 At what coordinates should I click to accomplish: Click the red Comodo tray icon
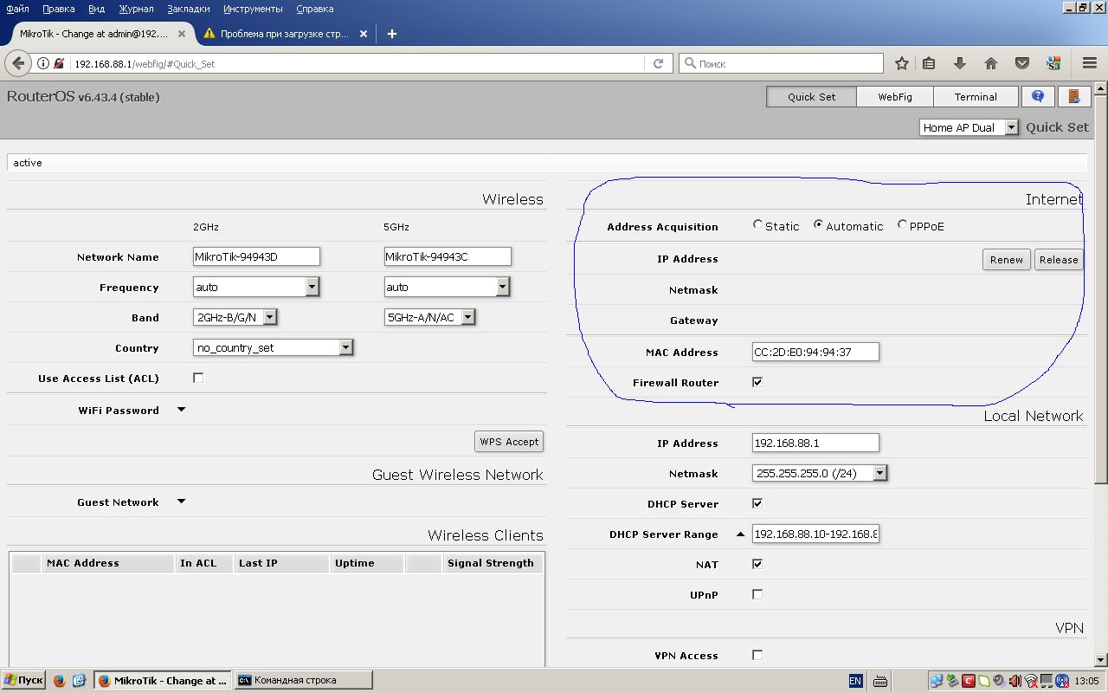tap(968, 681)
